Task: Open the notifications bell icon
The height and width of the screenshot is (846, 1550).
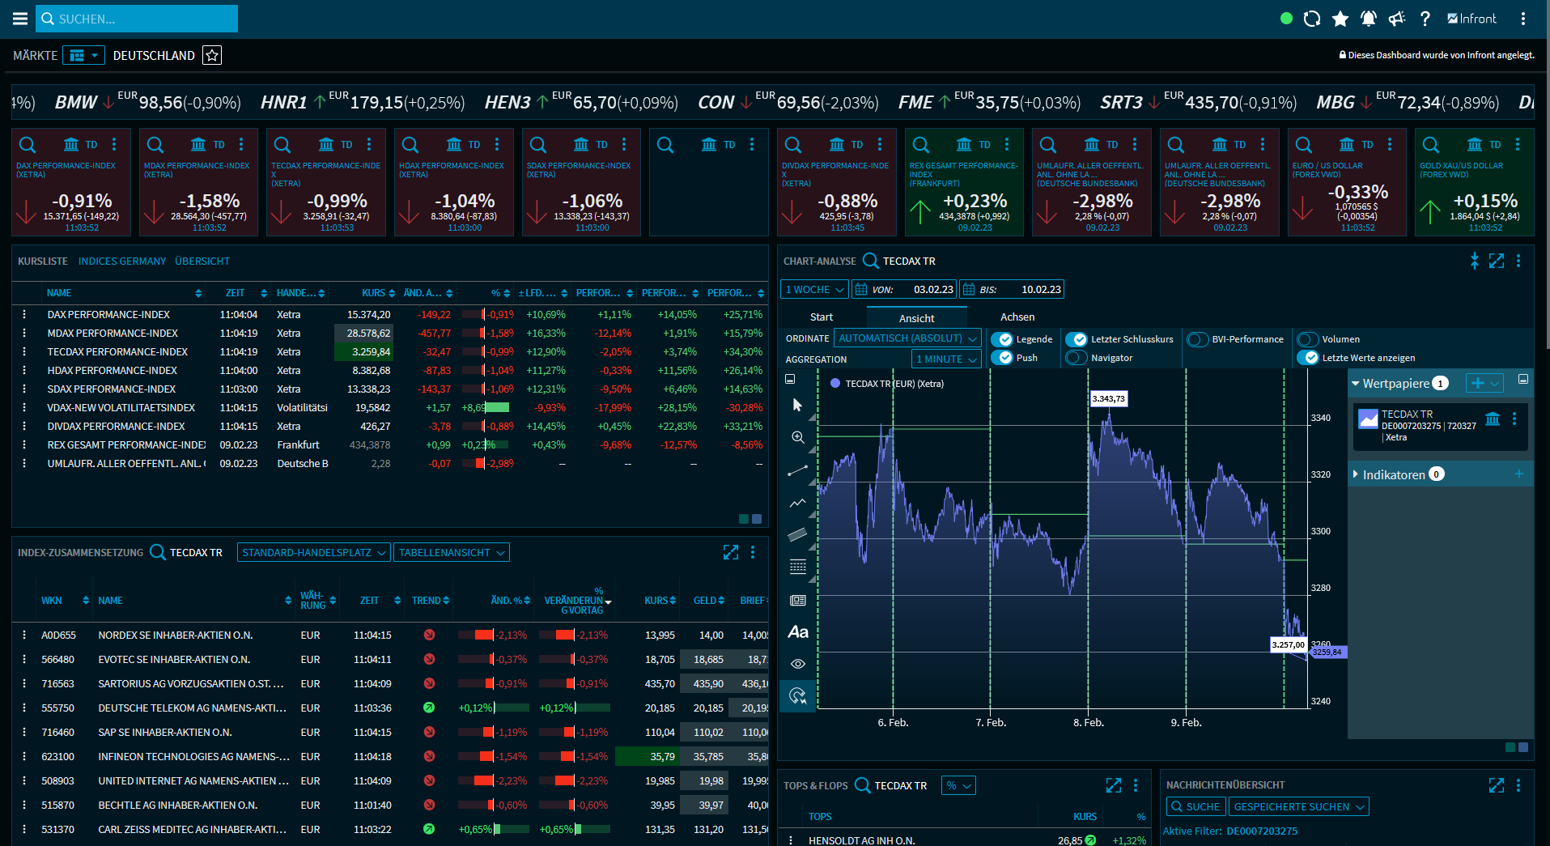Action: click(x=1368, y=19)
